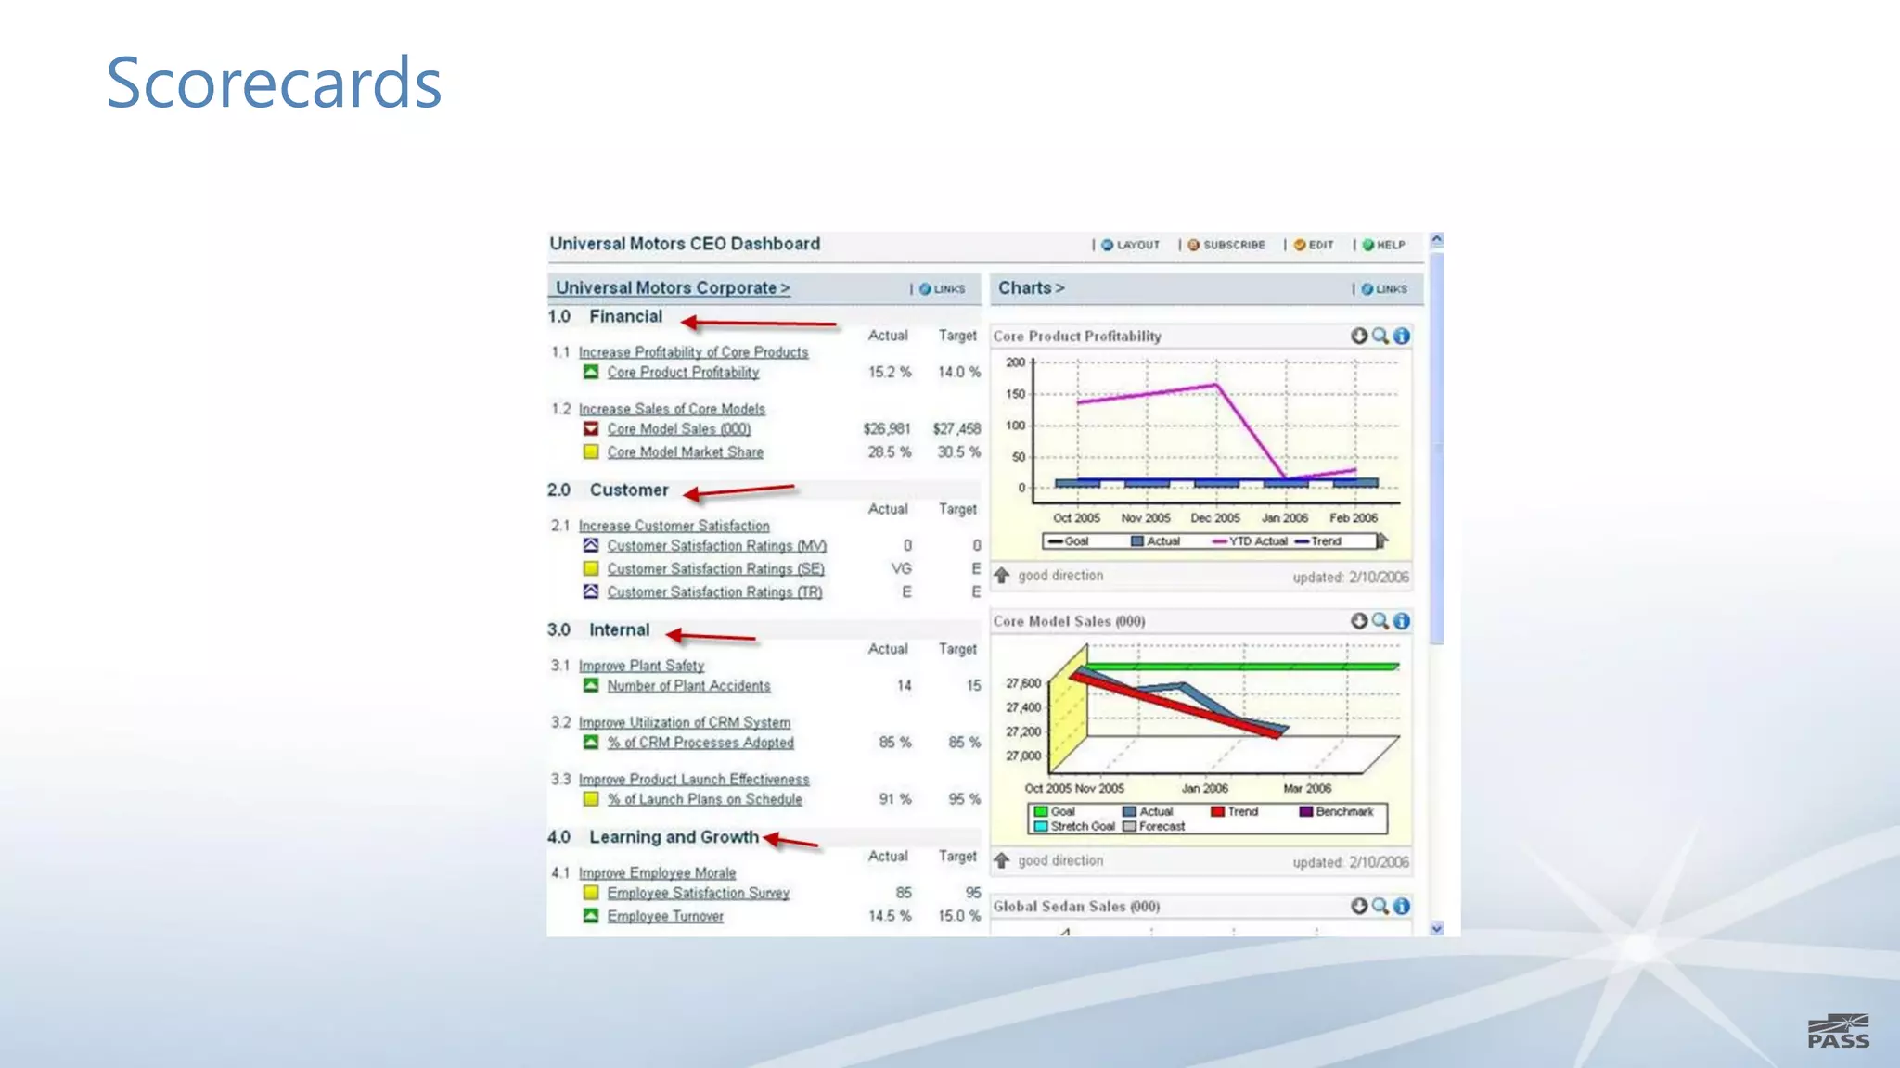This screenshot has height=1068, width=1900.
Task: Open the Employee Turnover measure link
Action: pos(665,916)
